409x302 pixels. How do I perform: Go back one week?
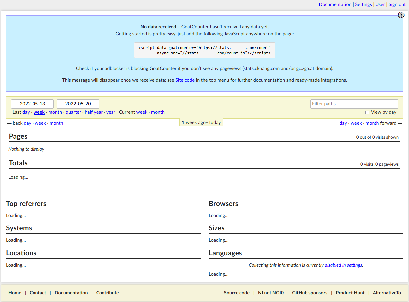pos(40,123)
